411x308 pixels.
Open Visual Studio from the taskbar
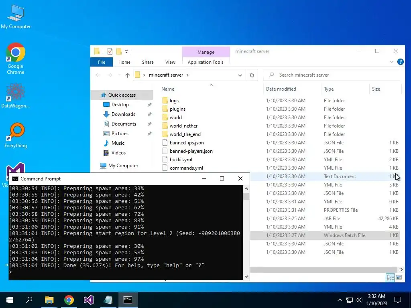(89, 300)
